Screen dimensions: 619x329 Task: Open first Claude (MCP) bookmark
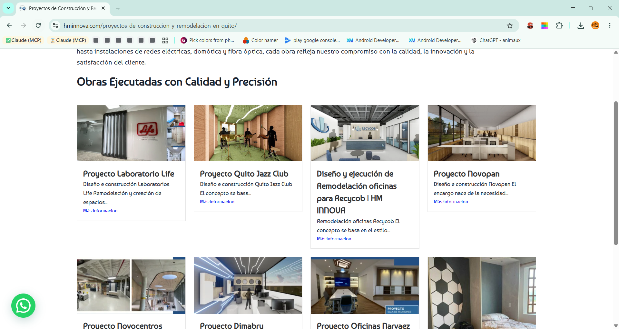coord(24,40)
